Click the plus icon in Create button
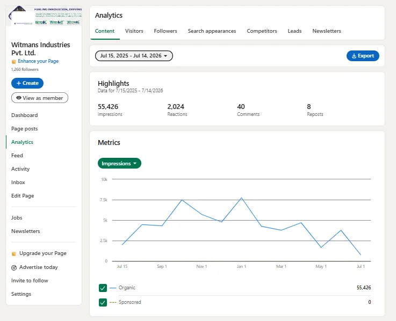This screenshot has height=321, width=396. 19,83
